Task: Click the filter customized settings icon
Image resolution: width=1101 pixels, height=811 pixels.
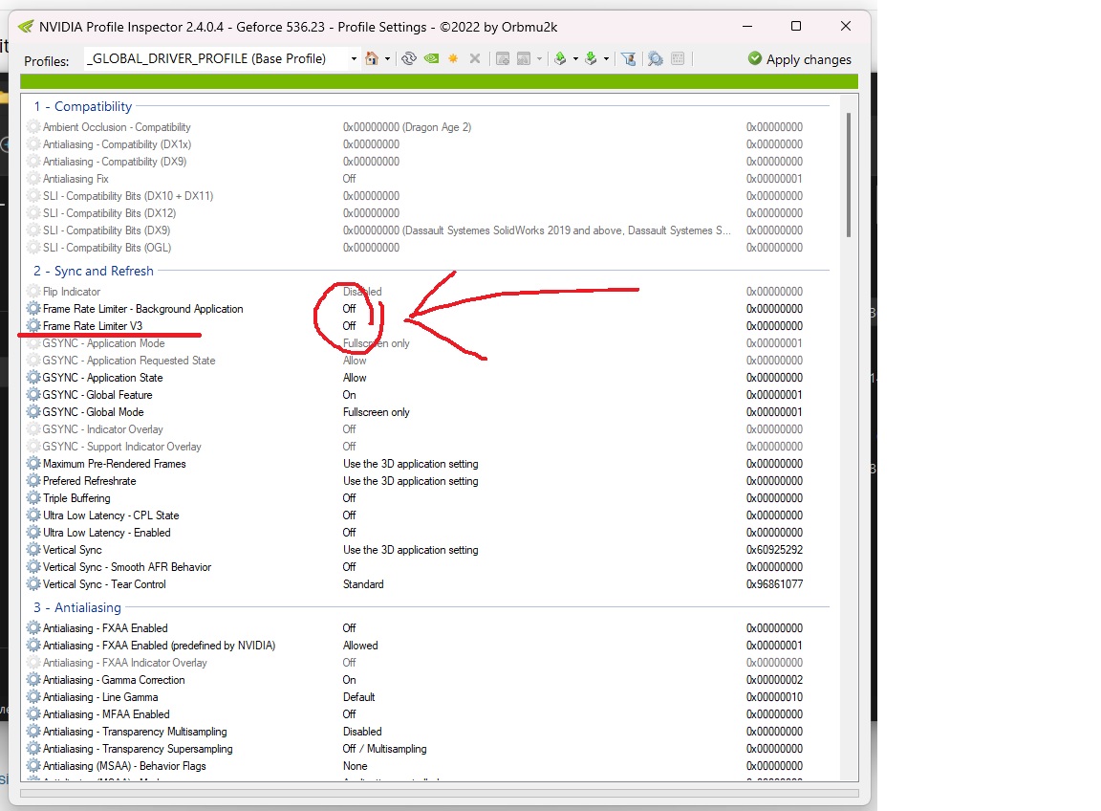Action: 629,59
